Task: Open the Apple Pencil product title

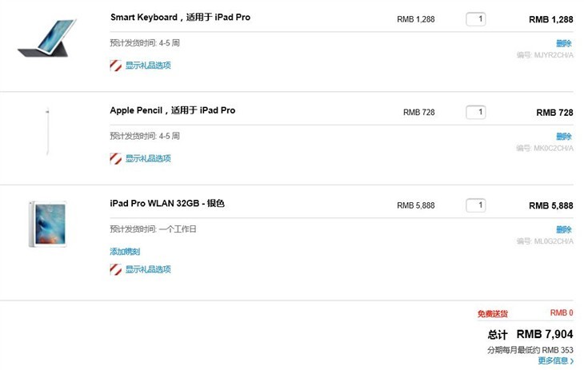Action: (x=173, y=110)
